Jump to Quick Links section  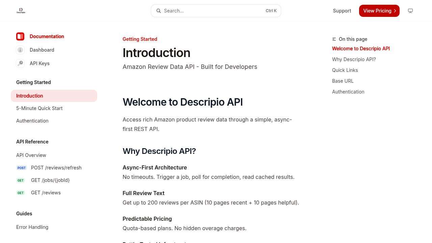pyautogui.click(x=345, y=70)
